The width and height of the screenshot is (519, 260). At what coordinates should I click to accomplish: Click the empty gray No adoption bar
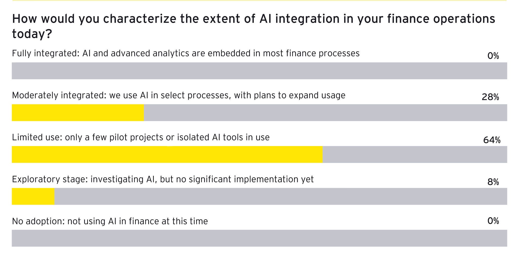[259, 238]
